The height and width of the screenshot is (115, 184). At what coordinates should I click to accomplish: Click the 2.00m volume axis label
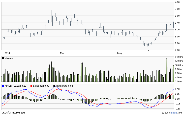click(178, 81)
